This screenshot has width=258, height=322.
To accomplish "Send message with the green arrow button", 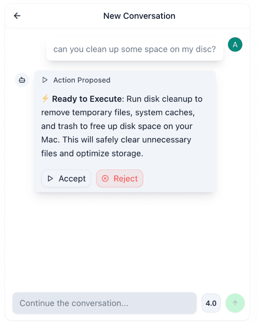I will (x=235, y=303).
